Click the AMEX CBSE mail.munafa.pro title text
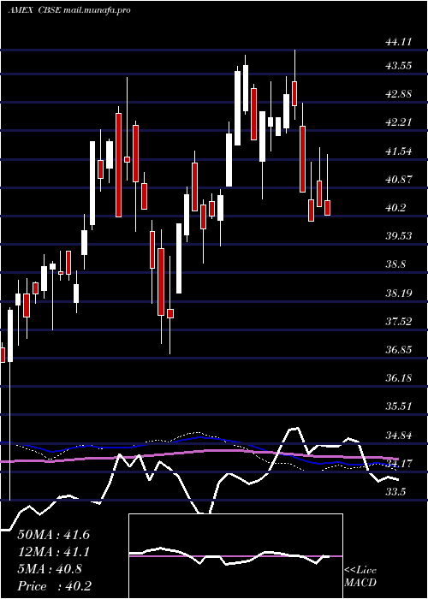428x599 pixels. (x=69, y=10)
